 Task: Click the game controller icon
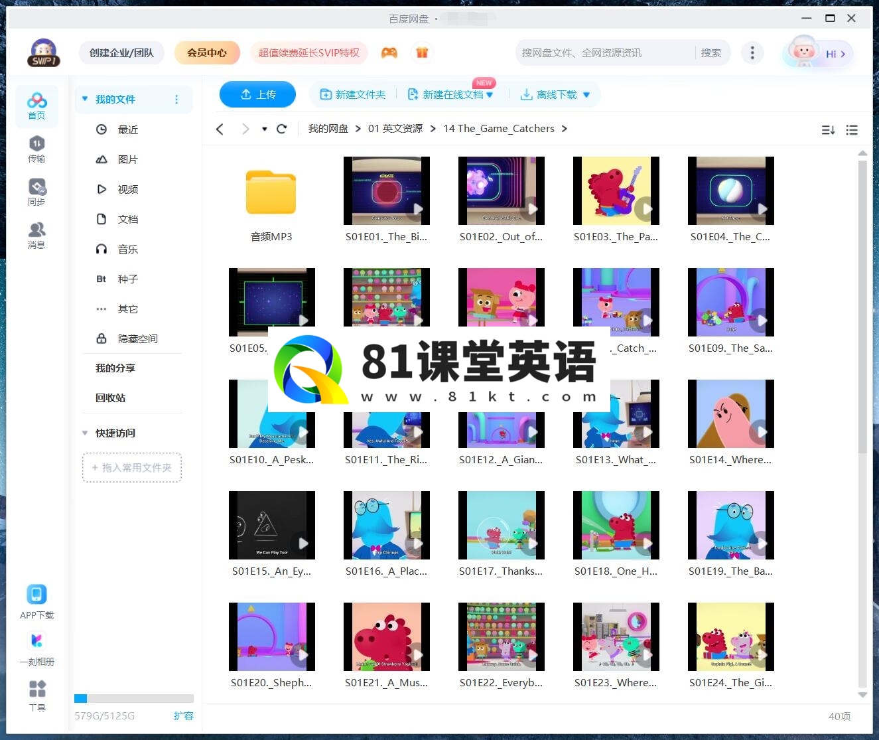click(389, 52)
